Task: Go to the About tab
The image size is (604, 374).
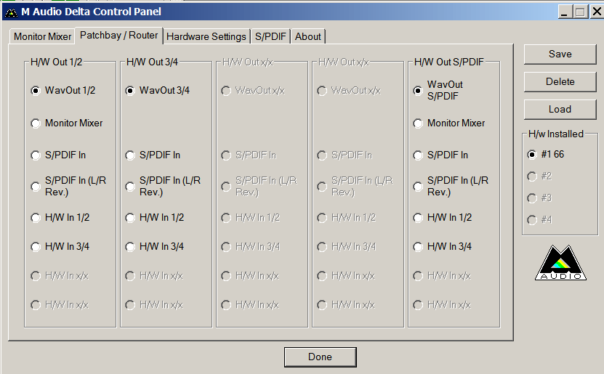Action: (308, 36)
